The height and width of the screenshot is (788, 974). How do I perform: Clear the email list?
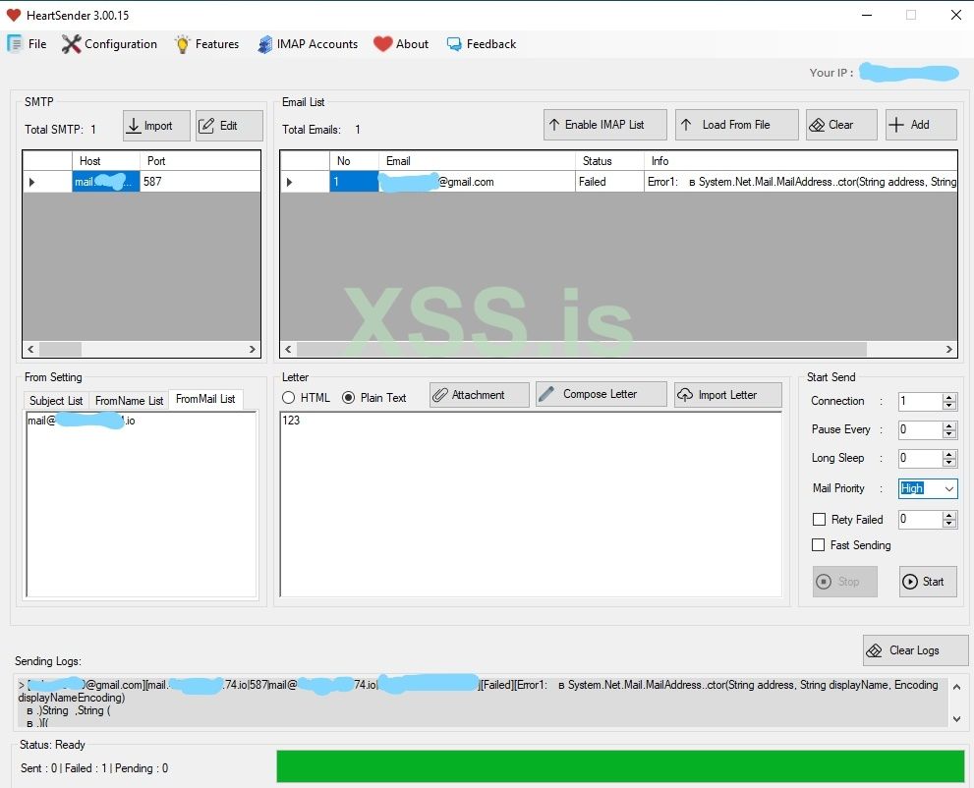841,125
